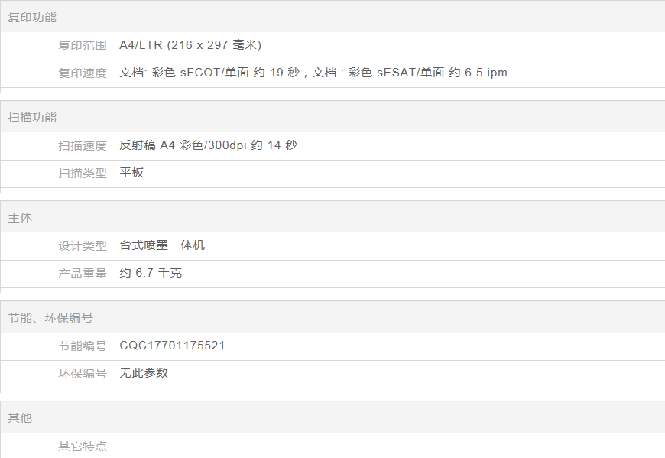Select the 扫描速度 label
Image resolution: width=665 pixels, height=458 pixels.
click(83, 146)
